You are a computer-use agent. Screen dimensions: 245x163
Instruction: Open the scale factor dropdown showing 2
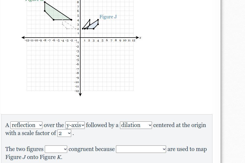click(64, 133)
